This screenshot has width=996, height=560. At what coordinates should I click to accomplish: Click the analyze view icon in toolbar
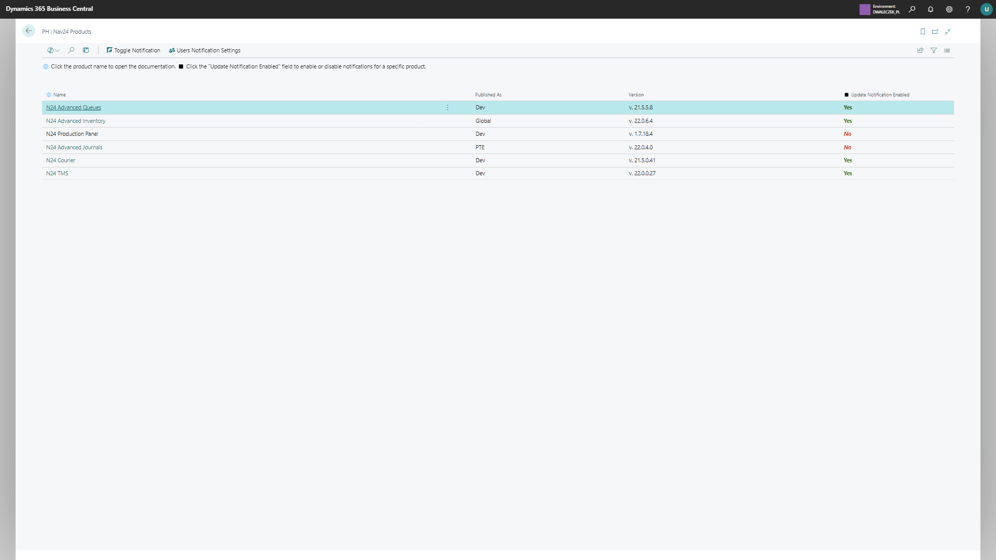(x=86, y=50)
